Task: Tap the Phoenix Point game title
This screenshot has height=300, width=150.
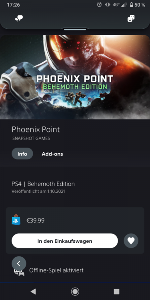Action: (x=36, y=130)
